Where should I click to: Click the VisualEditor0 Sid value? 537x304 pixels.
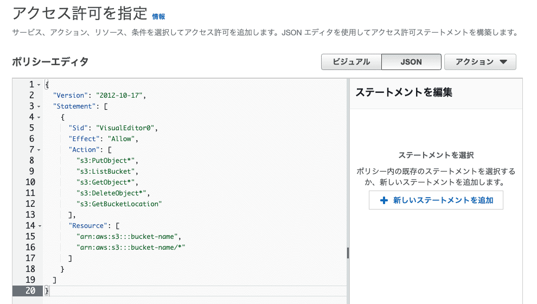126,128
